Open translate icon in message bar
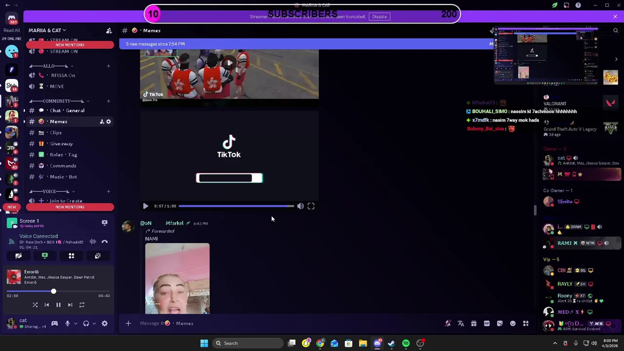The width and height of the screenshot is (624, 351). pos(461,323)
